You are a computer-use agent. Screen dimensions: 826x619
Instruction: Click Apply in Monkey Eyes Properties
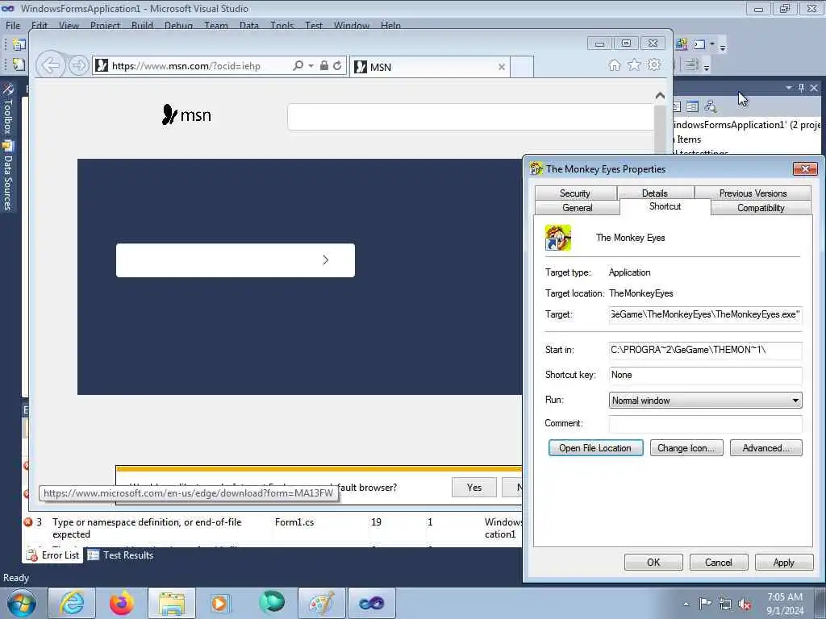pyautogui.click(x=784, y=562)
